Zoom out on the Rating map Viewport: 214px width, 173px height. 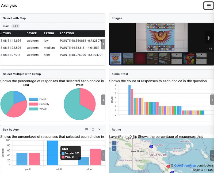[114, 148]
